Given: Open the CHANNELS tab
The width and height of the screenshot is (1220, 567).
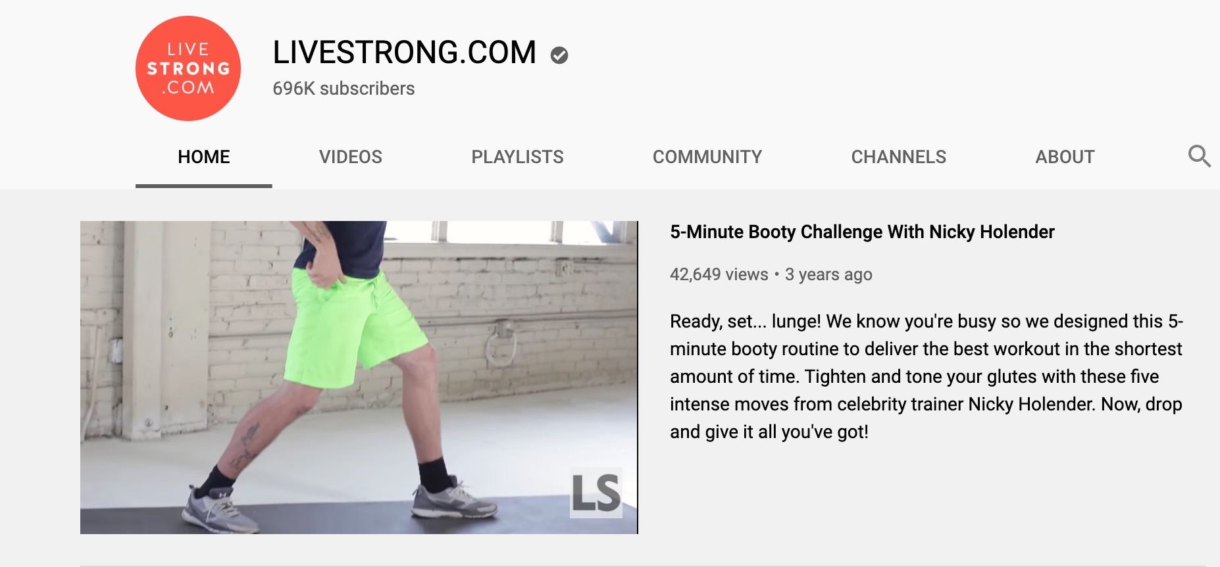Looking at the screenshot, I should click(x=899, y=157).
